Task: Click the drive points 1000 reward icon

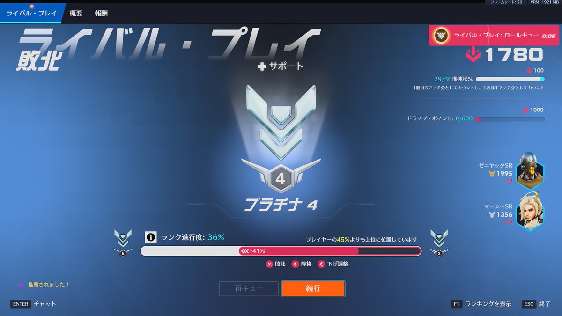Action: click(x=526, y=110)
